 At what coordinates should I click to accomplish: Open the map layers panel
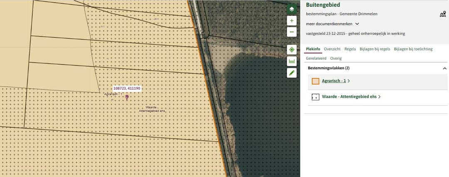click(x=292, y=9)
